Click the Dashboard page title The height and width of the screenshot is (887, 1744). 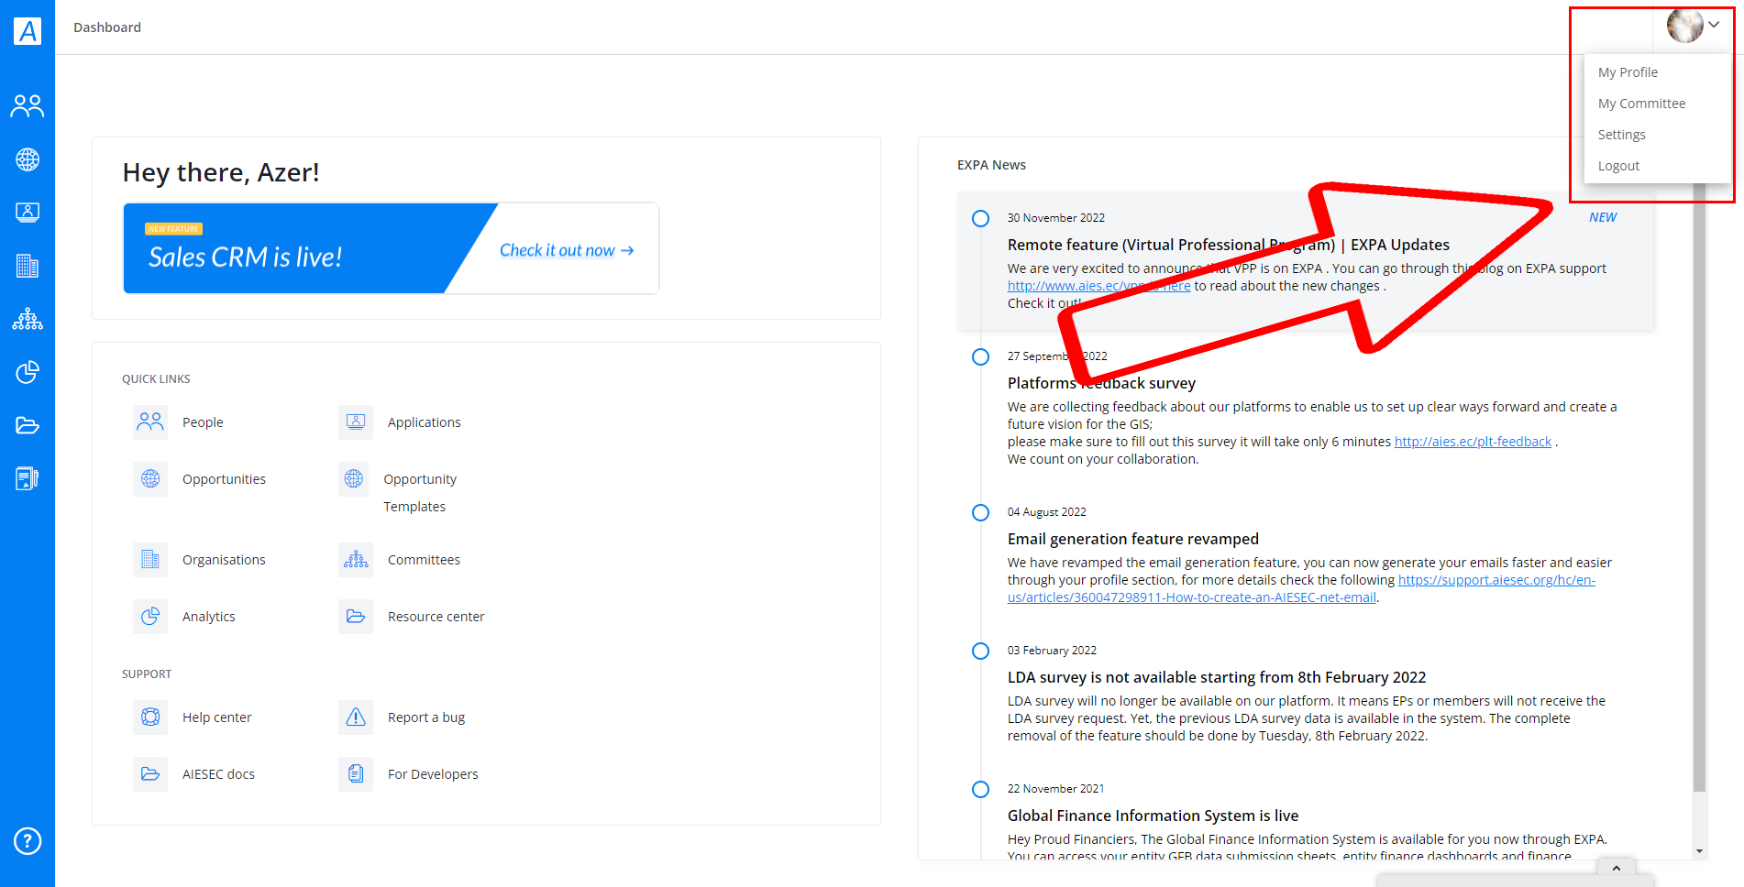pyautogui.click(x=107, y=27)
